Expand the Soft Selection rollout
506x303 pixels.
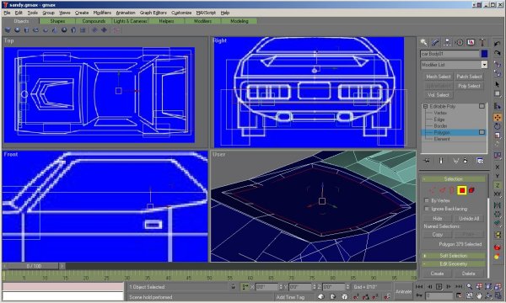(453, 256)
